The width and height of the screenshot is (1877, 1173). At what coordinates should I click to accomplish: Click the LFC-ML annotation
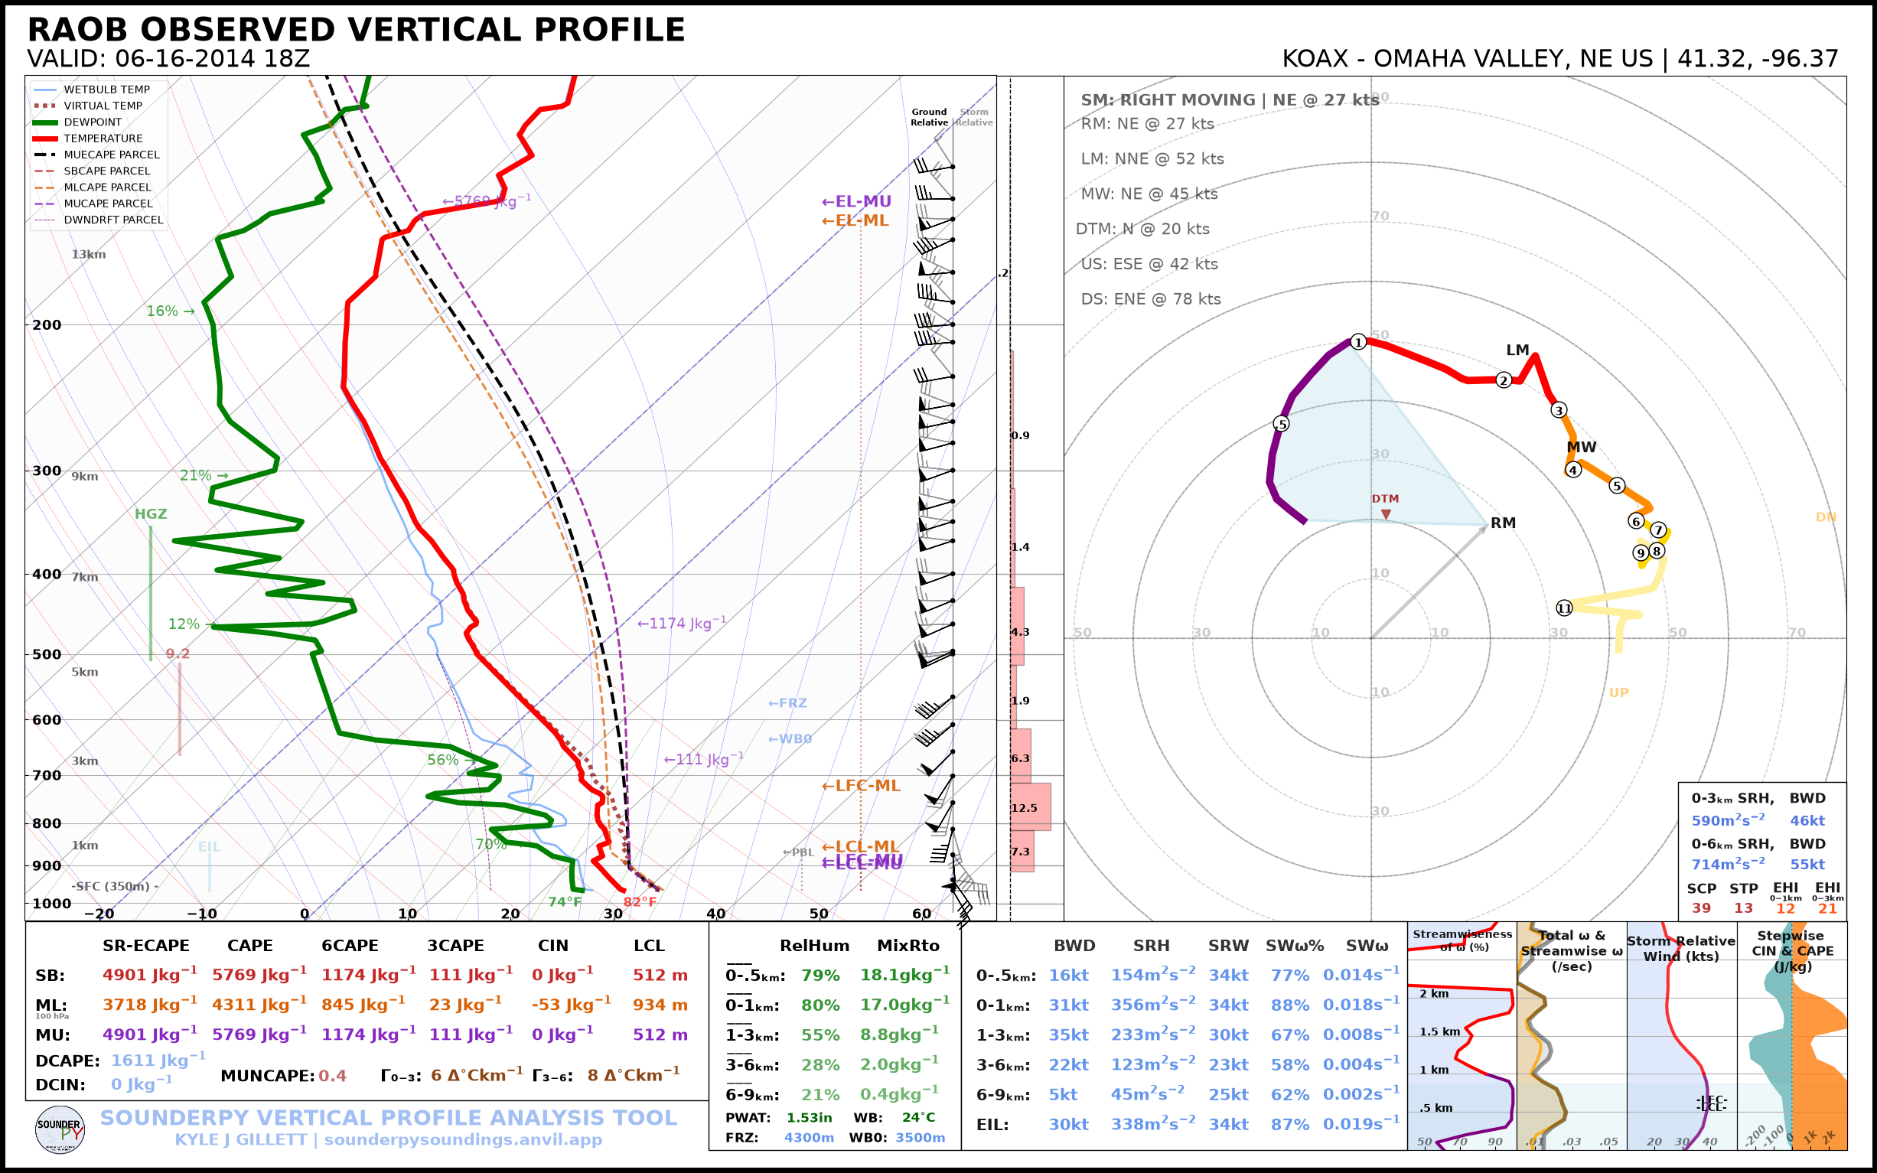pos(861,786)
